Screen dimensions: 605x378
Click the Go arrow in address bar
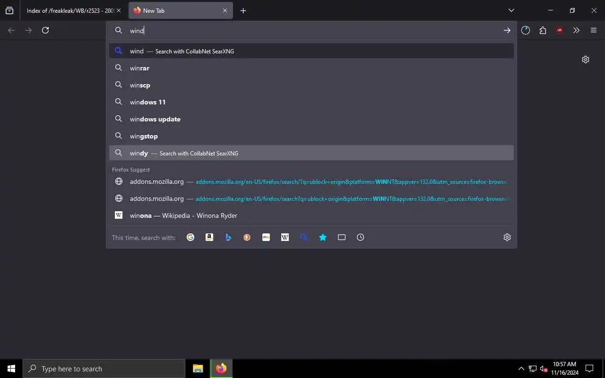pyautogui.click(x=507, y=30)
